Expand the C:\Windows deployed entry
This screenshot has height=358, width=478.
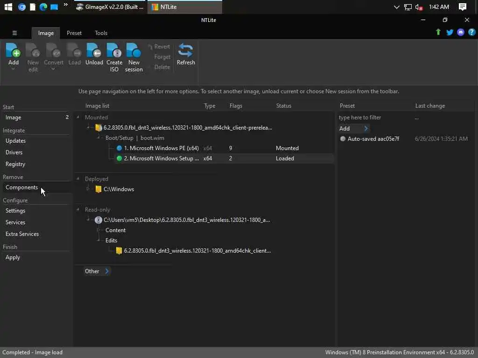tap(88, 189)
